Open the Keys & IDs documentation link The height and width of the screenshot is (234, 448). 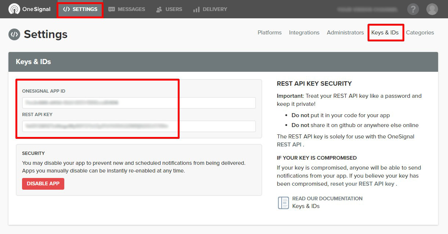pos(306,206)
